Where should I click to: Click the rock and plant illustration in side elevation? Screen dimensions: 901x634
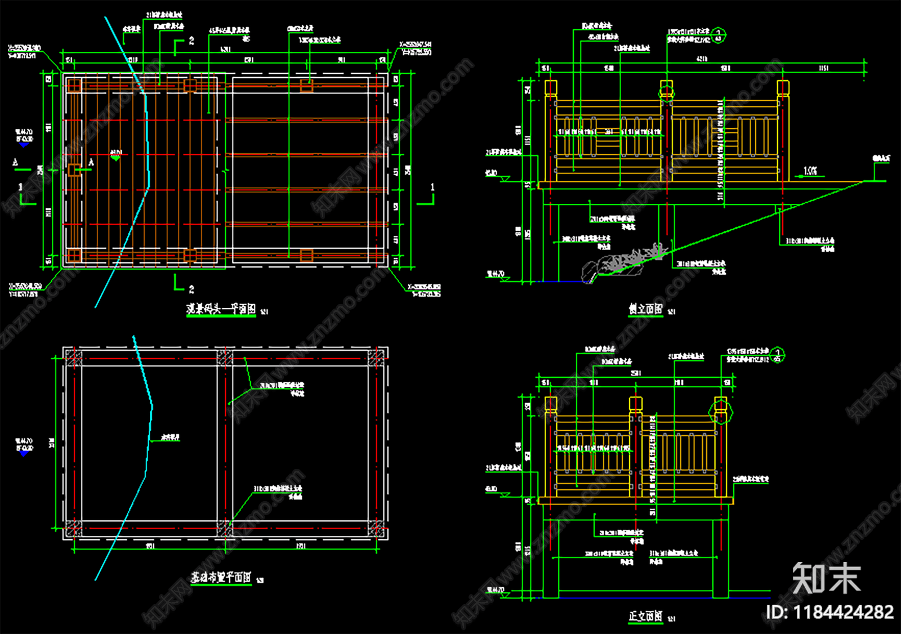point(625,262)
